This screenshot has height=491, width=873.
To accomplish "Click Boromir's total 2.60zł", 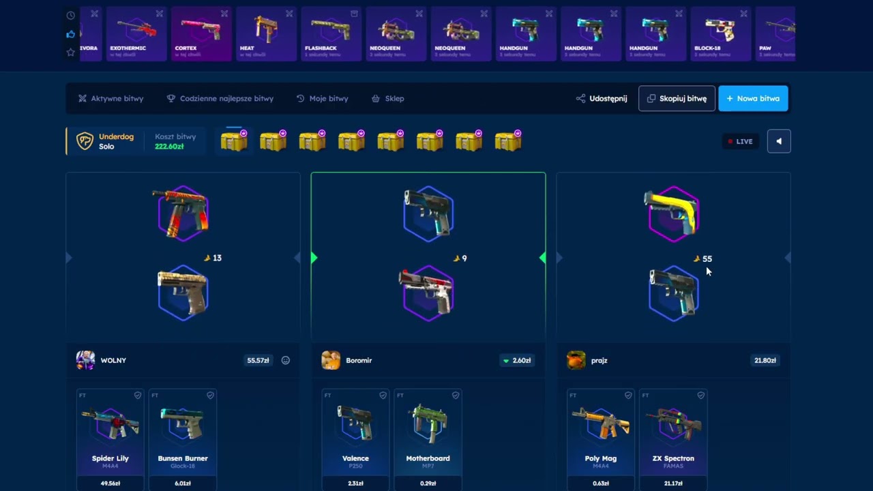I will [x=517, y=360].
